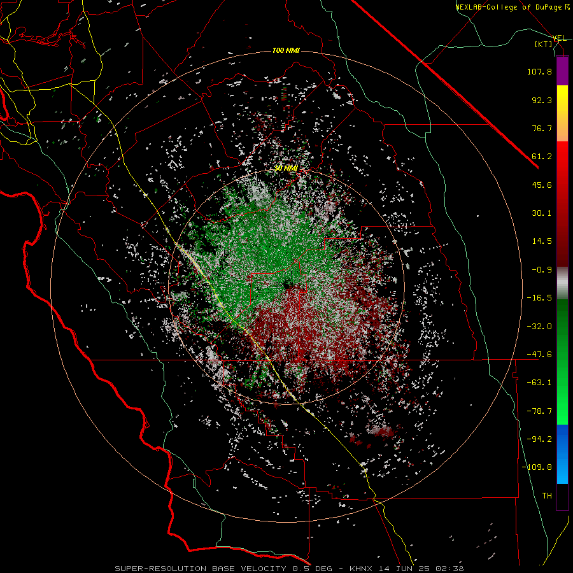Select the 61.2 velocity scale value
573x573 pixels.
[x=542, y=157]
